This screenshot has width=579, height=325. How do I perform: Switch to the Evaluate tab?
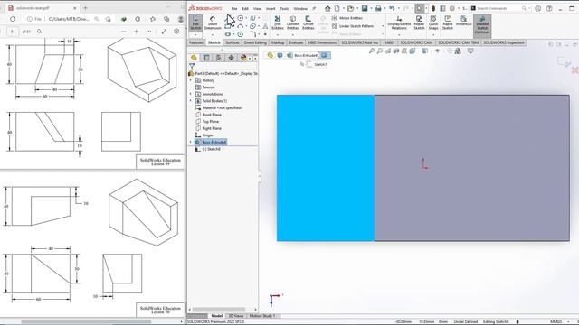(296, 42)
